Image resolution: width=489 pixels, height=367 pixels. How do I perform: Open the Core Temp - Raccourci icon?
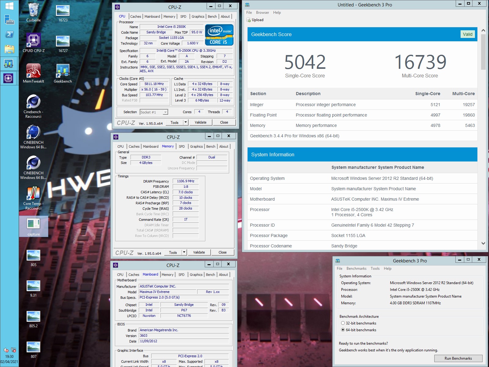pyautogui.click(x=33, y=198)
